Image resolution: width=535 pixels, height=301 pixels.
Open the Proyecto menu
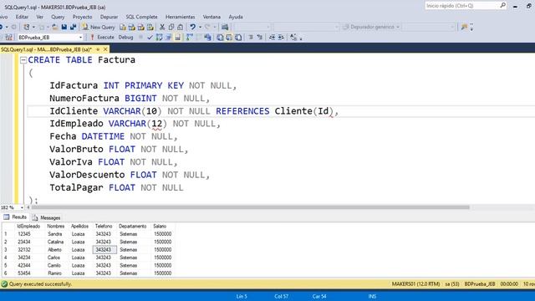82,17
